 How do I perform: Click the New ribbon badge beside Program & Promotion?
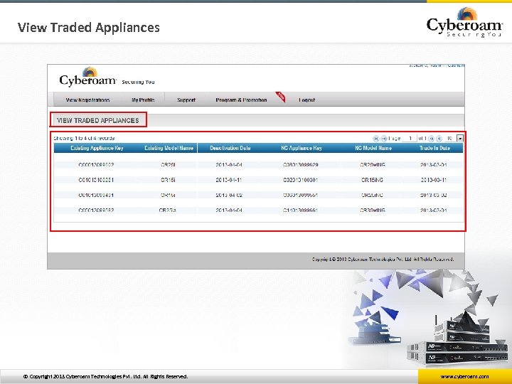(x=281, y=97)
